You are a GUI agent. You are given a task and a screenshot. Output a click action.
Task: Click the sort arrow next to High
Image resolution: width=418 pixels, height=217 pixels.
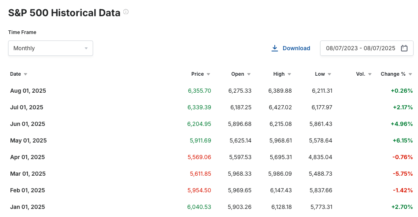289,74
